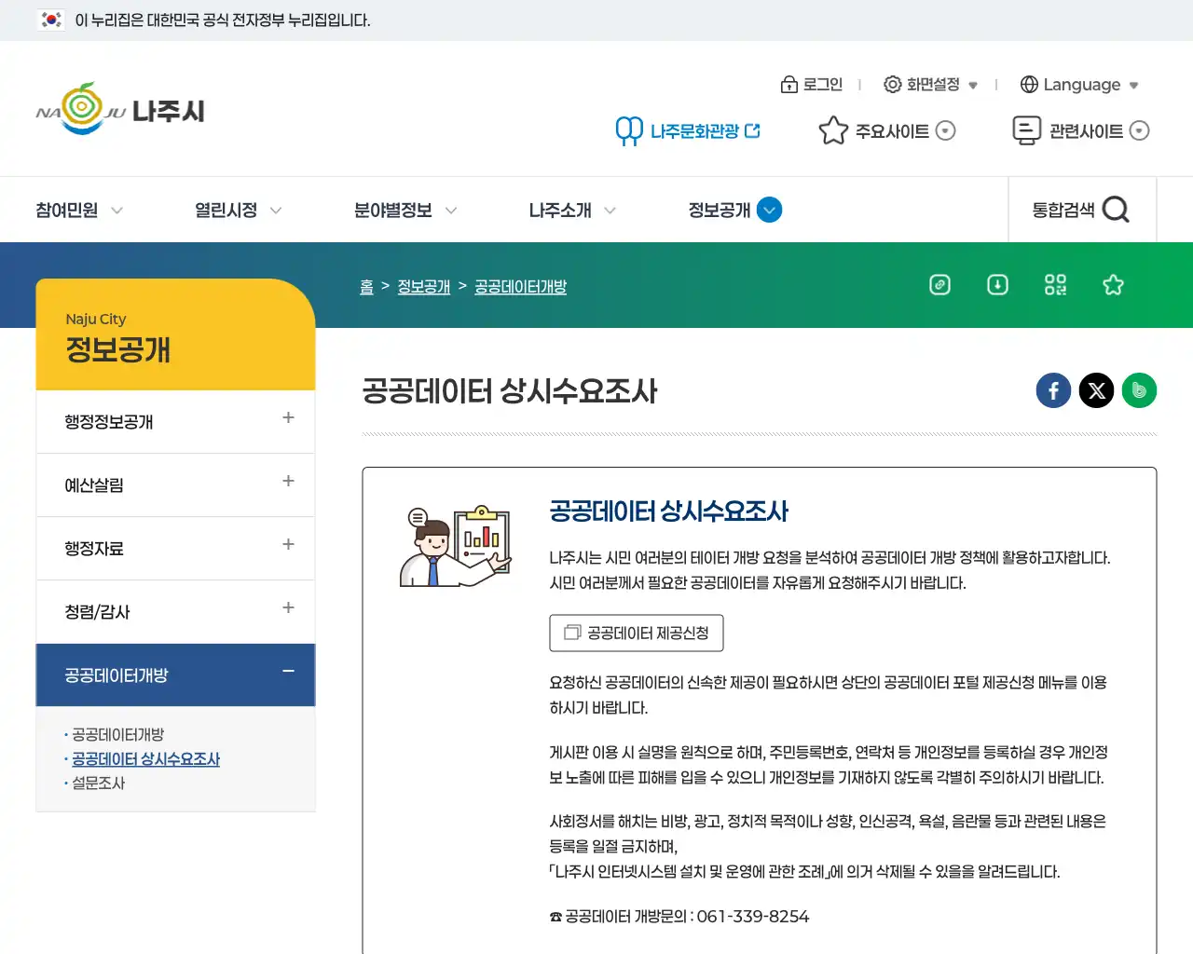Share the page on X
Image resolution: width=1193 pixels, height=954 pixels.
click(1096, 390)
